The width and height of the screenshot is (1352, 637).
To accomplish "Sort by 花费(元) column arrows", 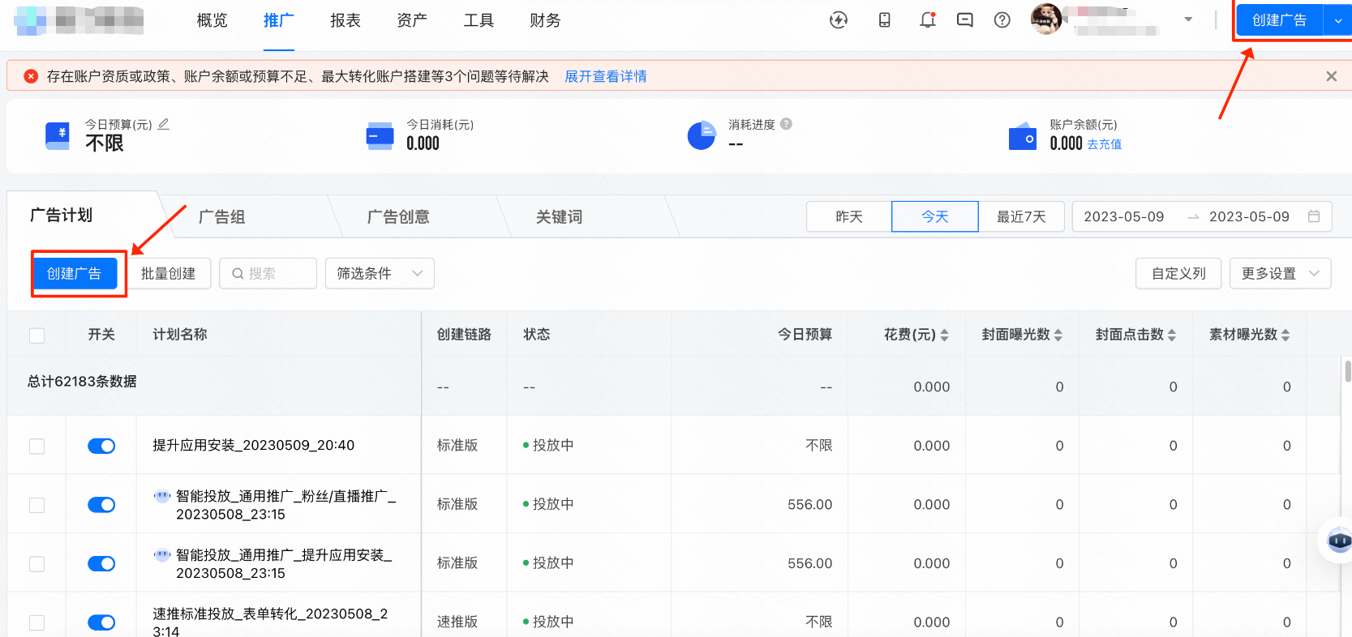I will pos(945,335).
